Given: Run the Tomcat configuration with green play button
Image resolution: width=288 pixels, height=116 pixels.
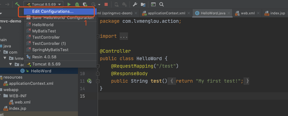Looking at the screenshot, I should (x=69, y=4).
